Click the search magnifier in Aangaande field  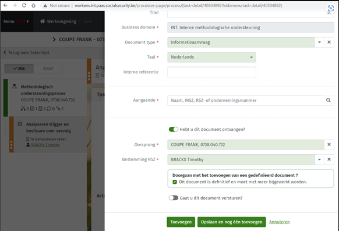point(328,100)
